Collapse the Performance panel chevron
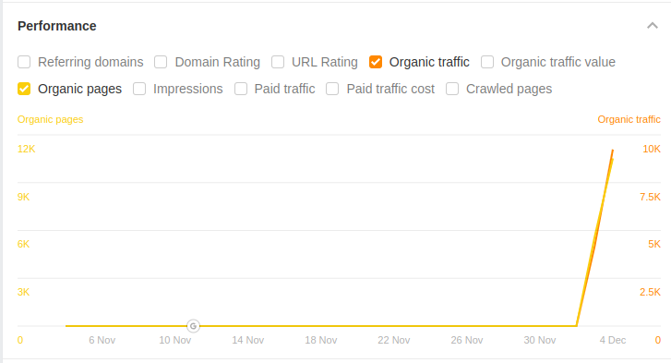Image resolution: width=671 pixels, height=363 pixels. point(653,26)
